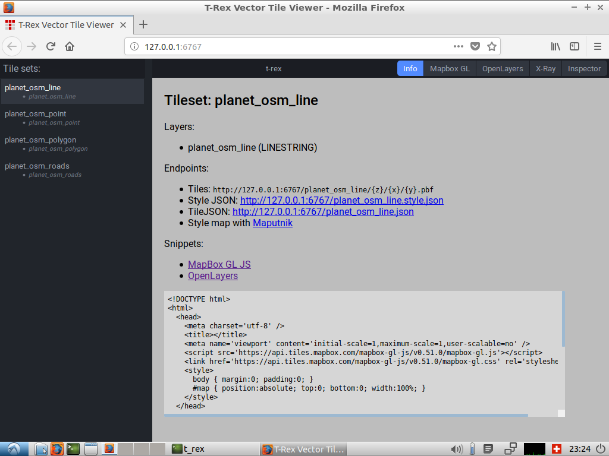
Task: Go back with the browser back arrow
Action: [x=12, y=46]
